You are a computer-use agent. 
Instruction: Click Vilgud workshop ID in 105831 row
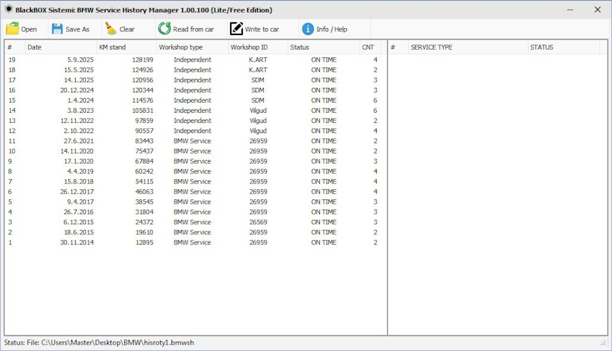(x=258, y=110)
